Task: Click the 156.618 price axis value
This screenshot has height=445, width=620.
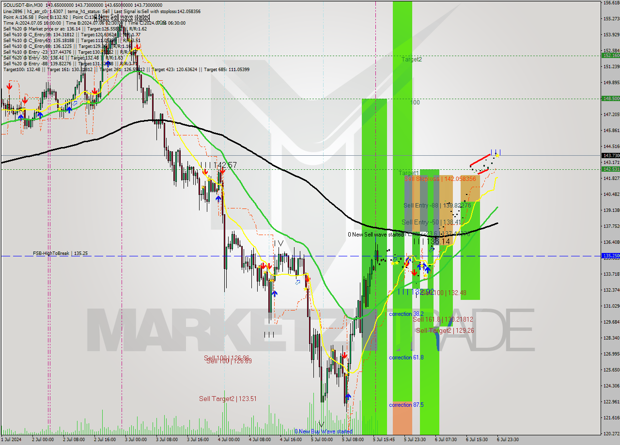Action: (x=611, y=2)
